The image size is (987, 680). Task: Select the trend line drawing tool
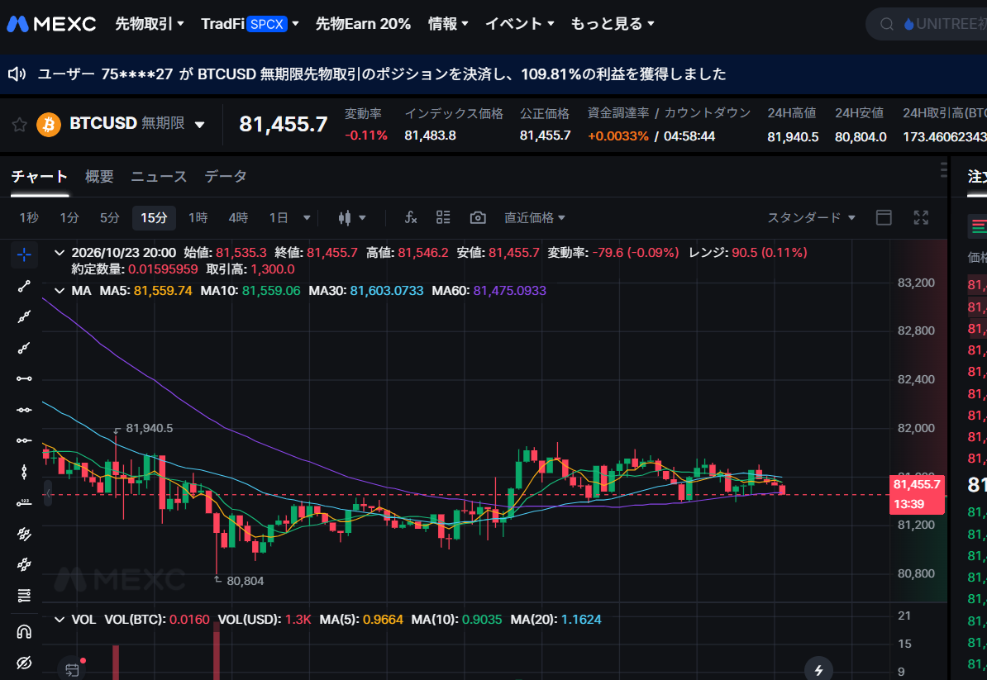[x=24, y=286]
